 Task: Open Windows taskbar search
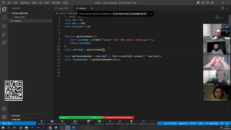click(x=9, y=127)
